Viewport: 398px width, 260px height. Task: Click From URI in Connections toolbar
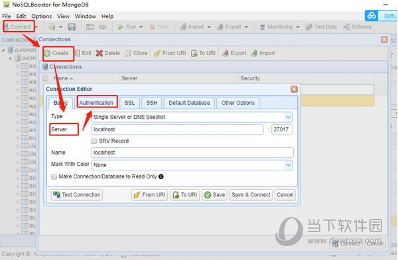(x=170, y=53)
